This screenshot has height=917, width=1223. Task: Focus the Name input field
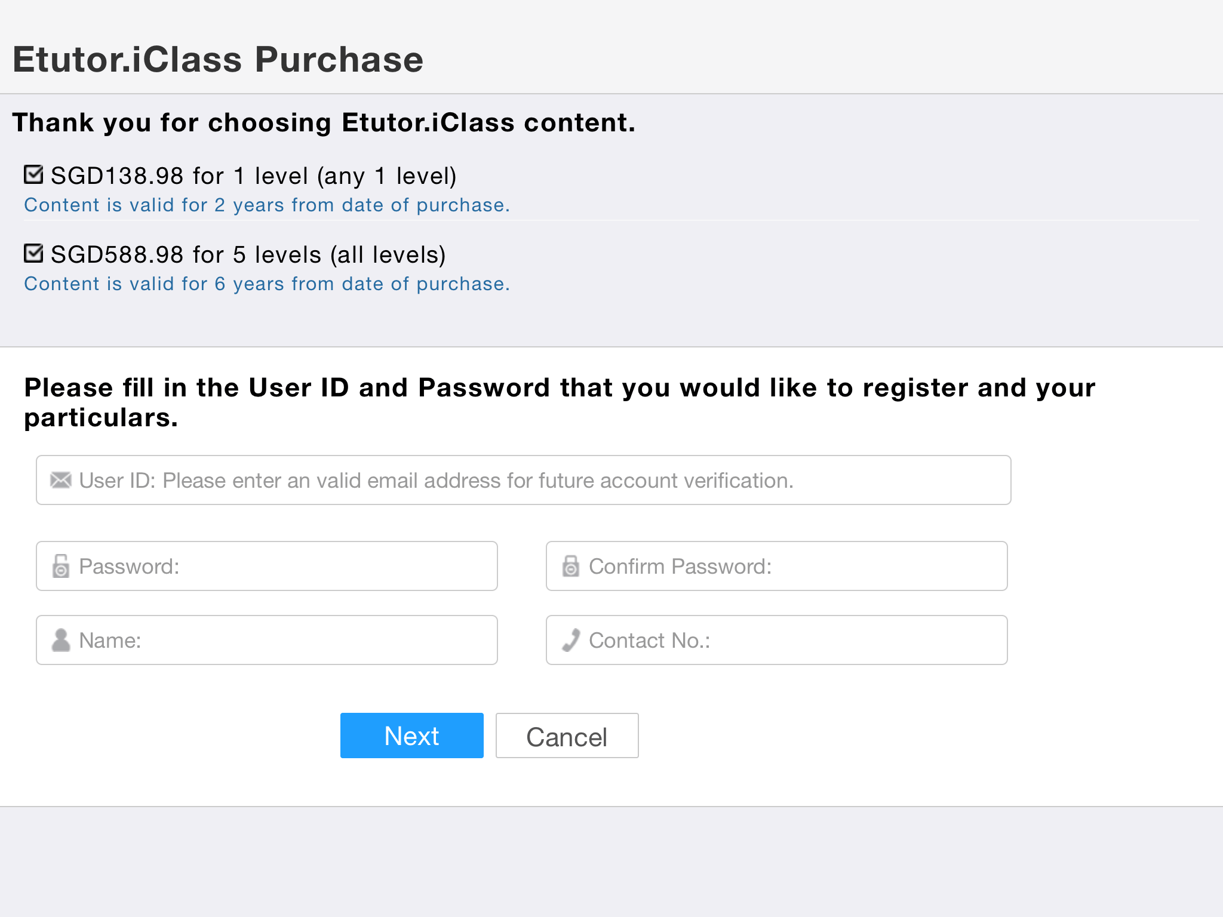267,640
